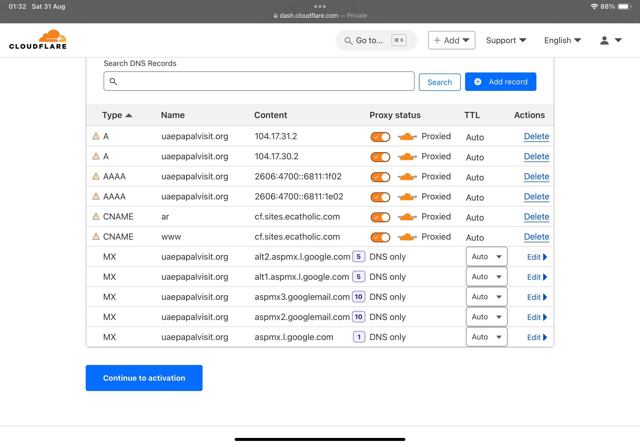Open TTL dropdown for aspmx.l.google.com record
Screen dimensions: 640x445
point(486,337)
